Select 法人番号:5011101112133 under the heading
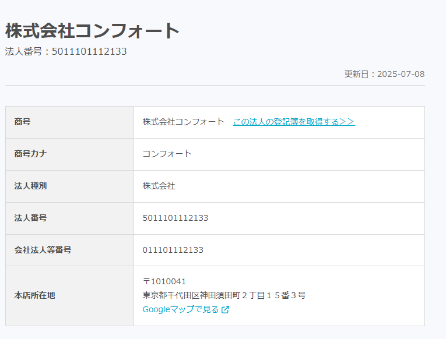Image resolution: width=446 pixels, height=339 pixels. click(x=66, y=51)
